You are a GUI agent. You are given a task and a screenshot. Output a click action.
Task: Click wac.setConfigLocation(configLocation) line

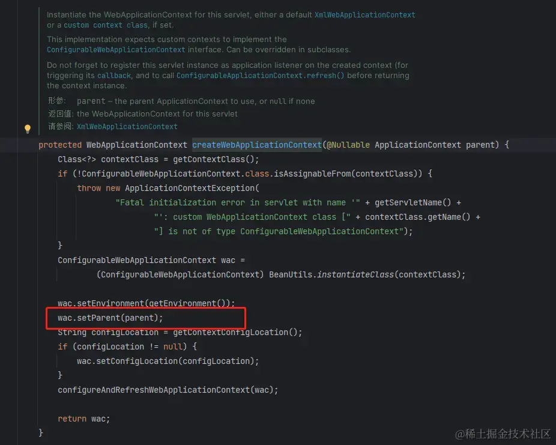168,362
